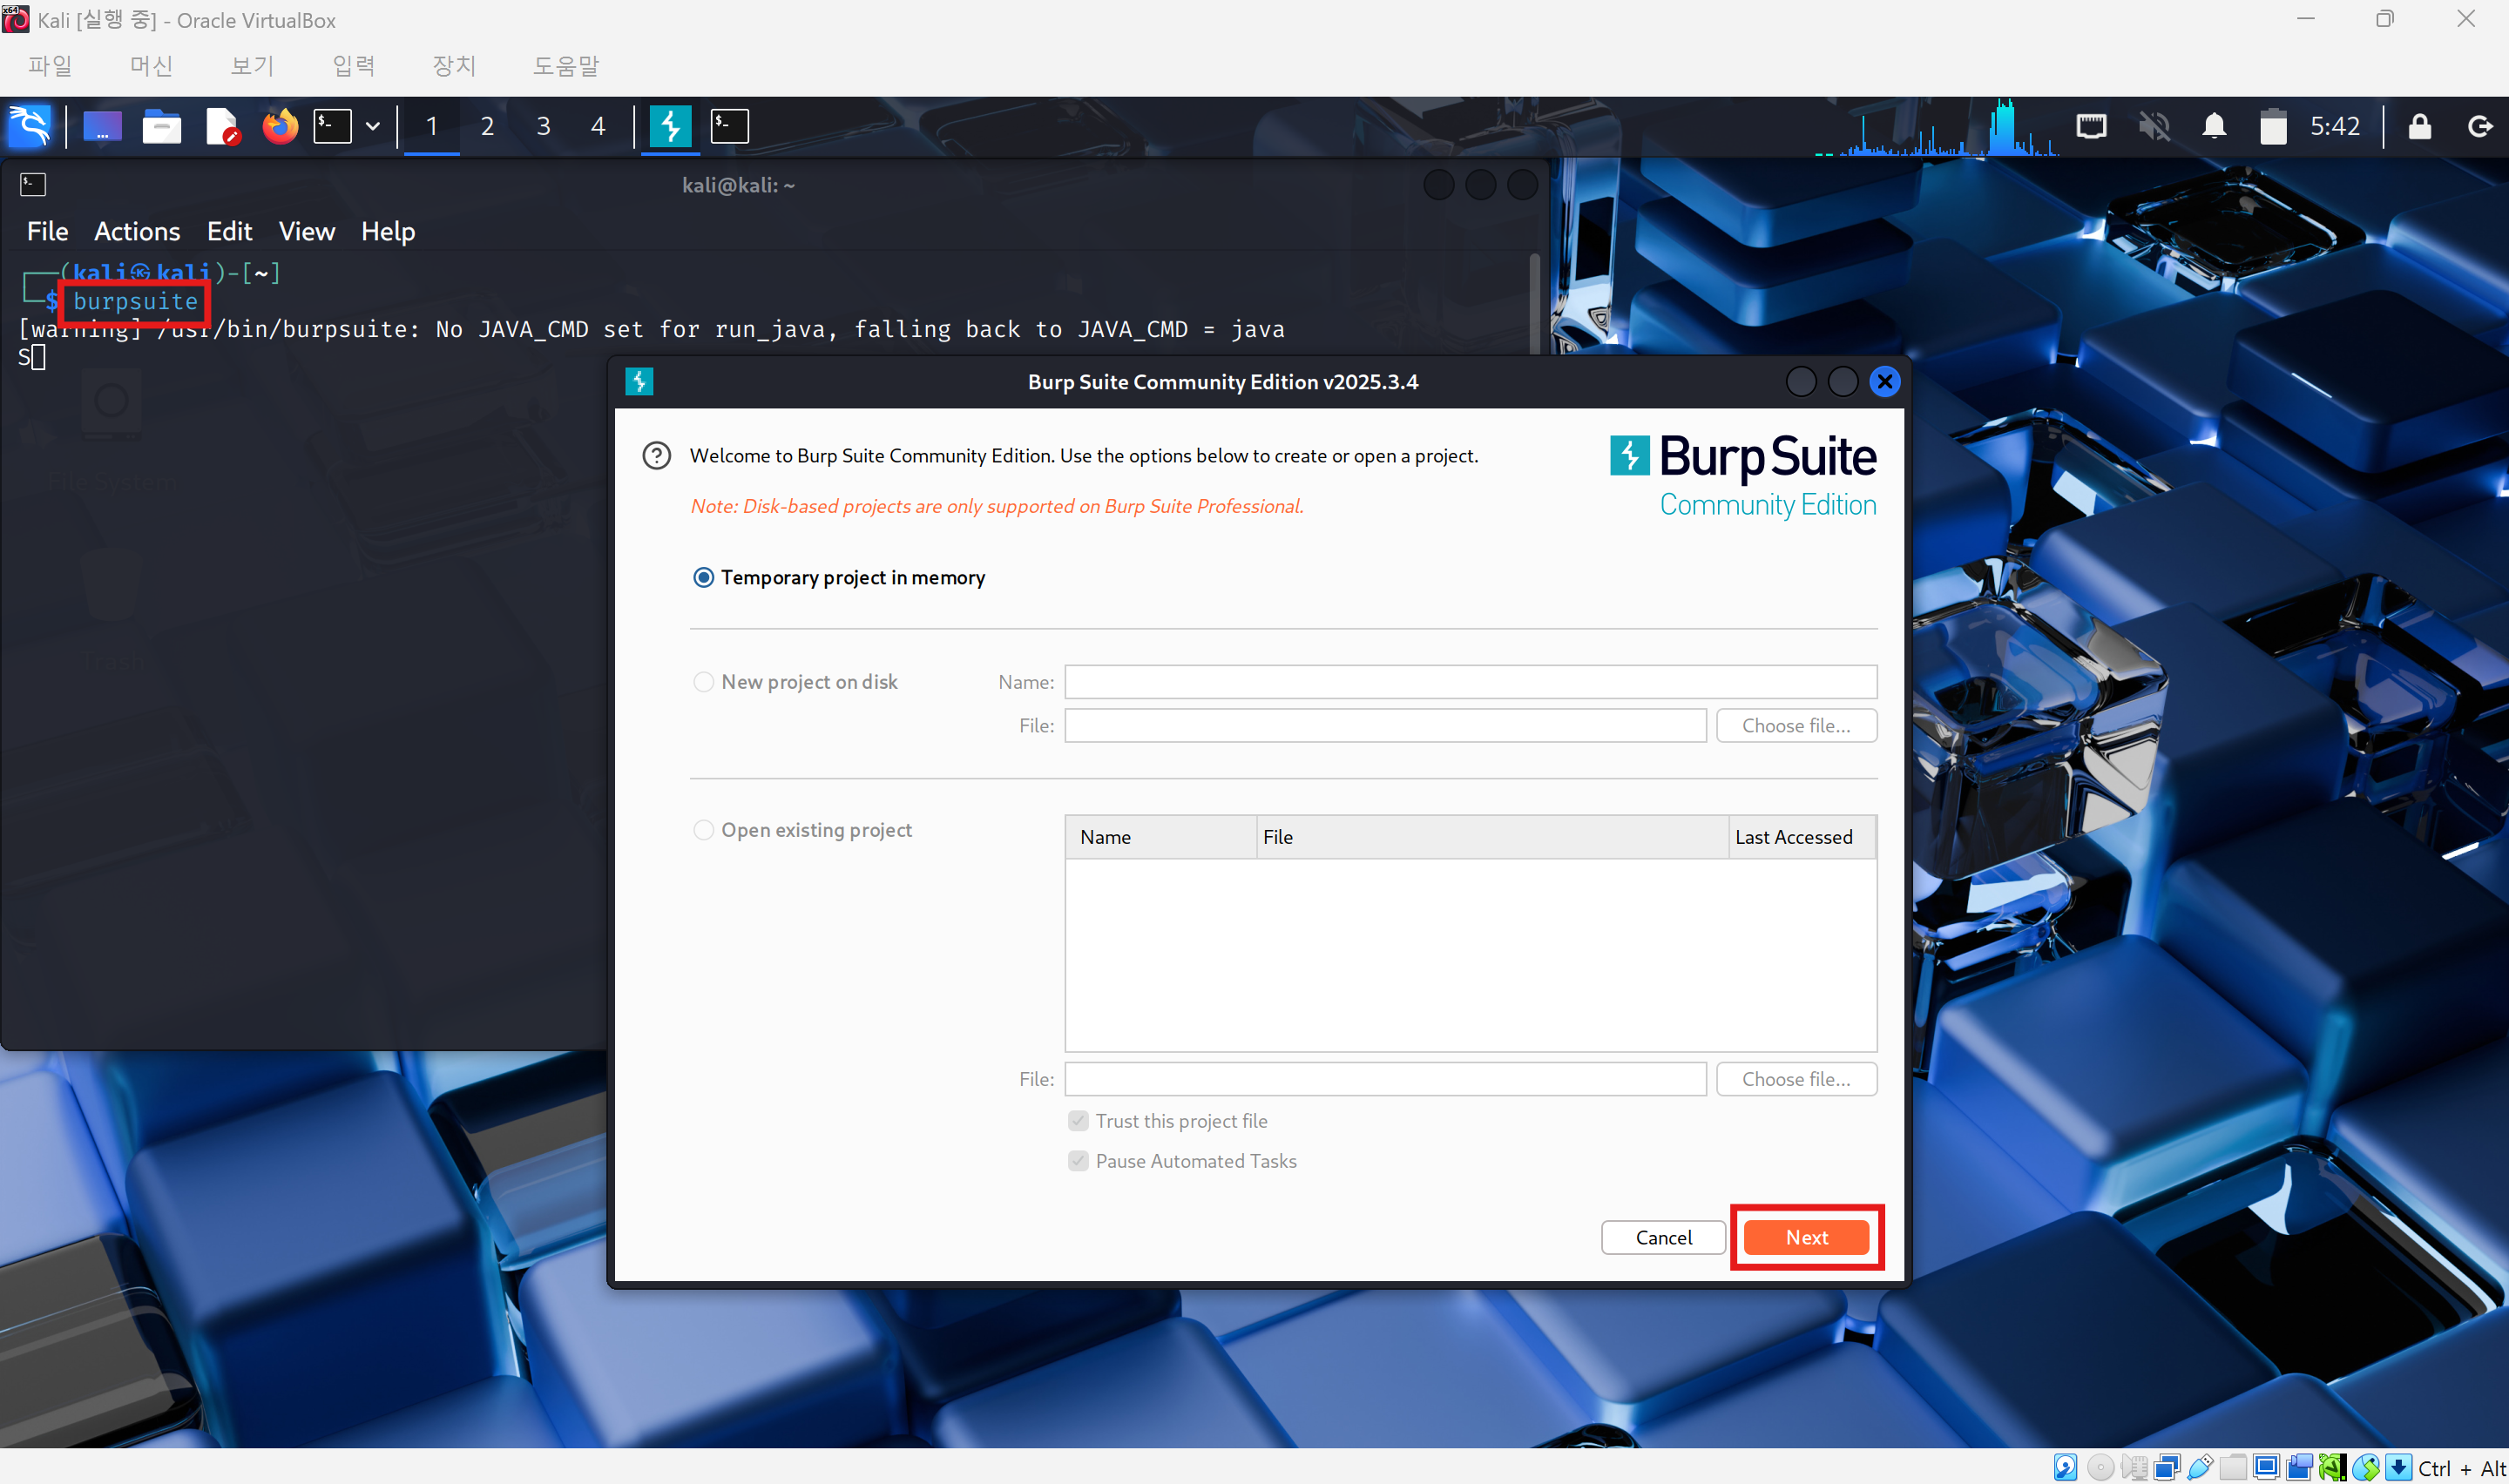Open the VirtualBox 장치 menu
The height and width of the screenshot is (1484, 2509).
pos(454,66)
